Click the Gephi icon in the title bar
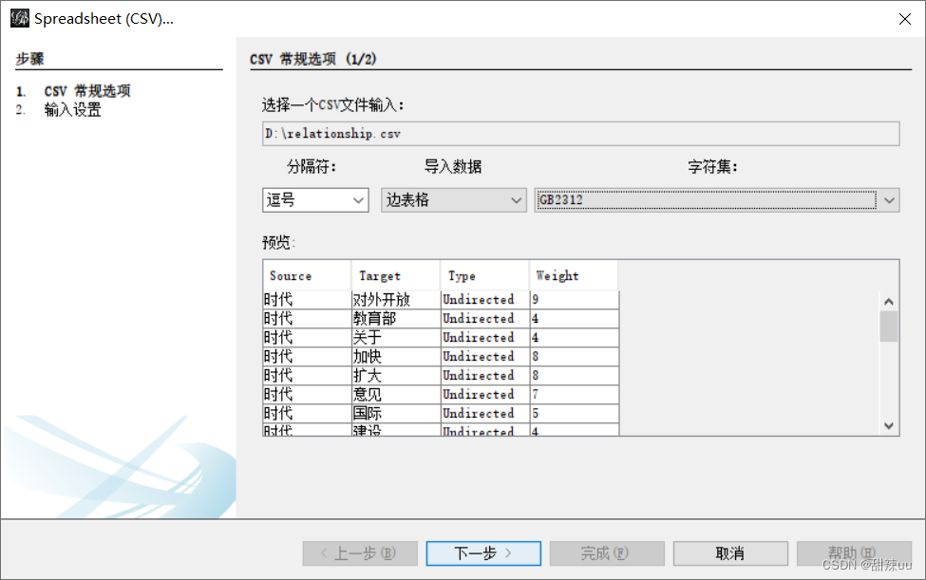 pos(20,18)
